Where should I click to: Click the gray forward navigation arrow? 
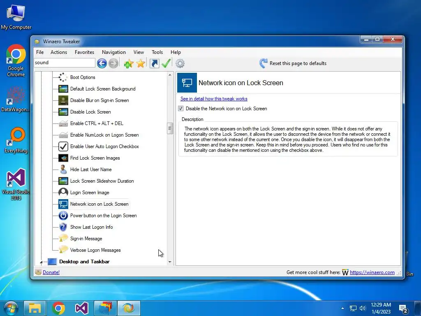coord(113,63)
